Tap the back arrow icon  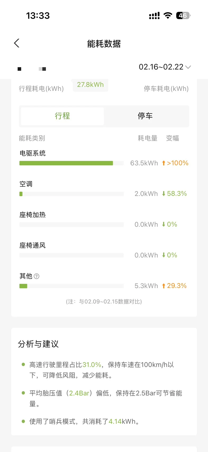17,43
